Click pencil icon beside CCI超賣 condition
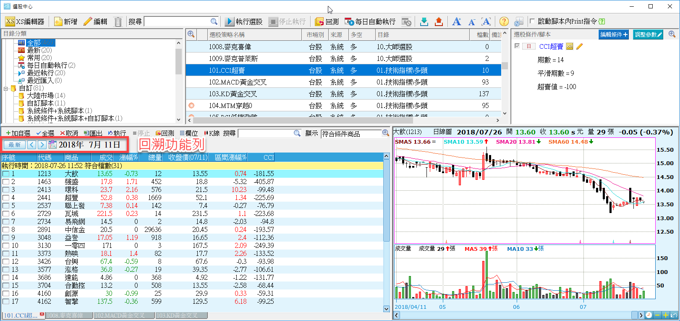 (580, 46)
